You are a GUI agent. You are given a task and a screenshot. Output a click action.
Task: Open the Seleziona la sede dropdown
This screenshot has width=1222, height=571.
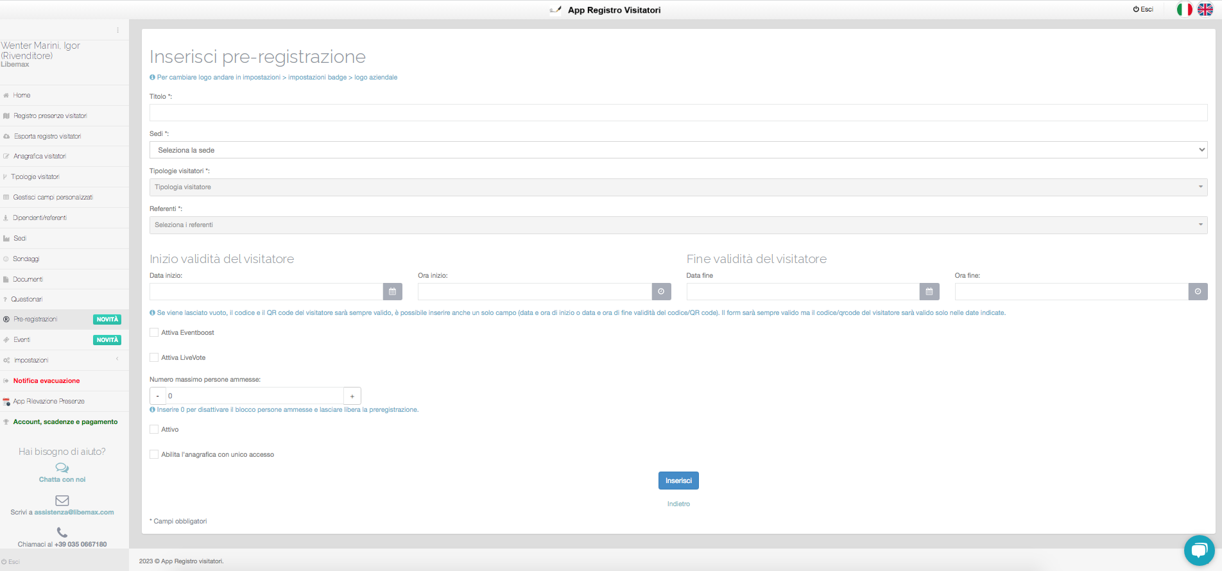point(678,150)
